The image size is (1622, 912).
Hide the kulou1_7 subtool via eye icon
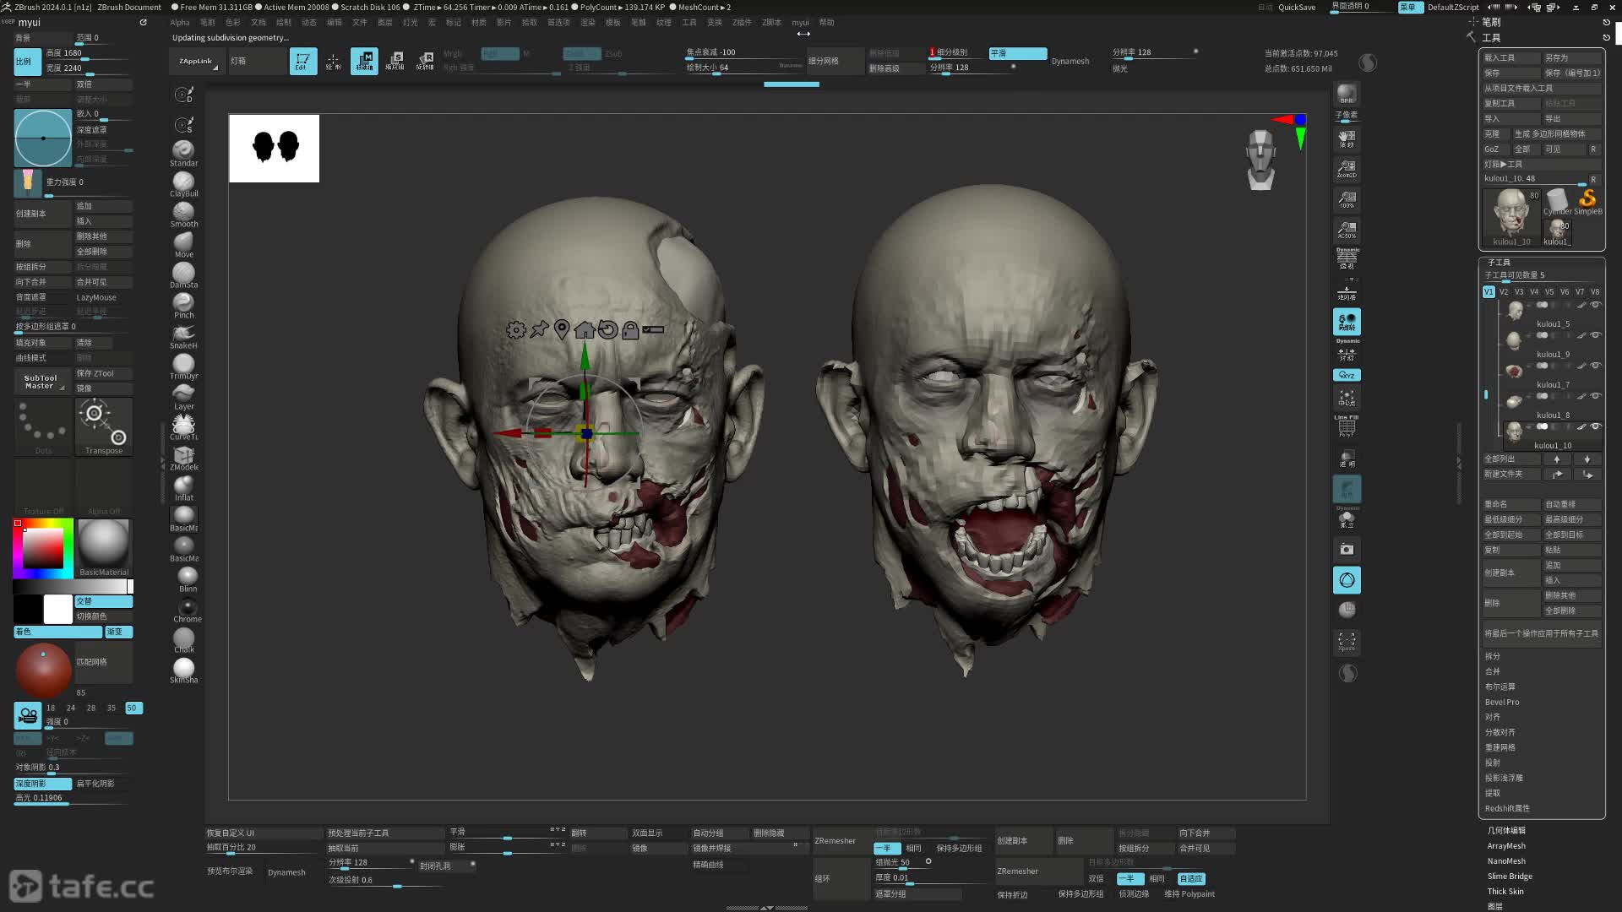[x=1595, y=366]
